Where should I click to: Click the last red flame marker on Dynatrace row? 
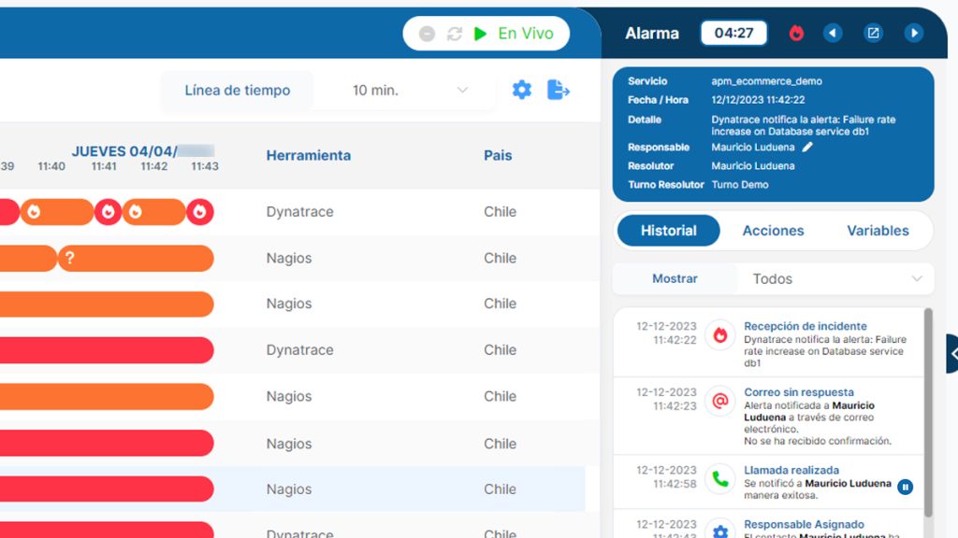click(x=200, y=212)
